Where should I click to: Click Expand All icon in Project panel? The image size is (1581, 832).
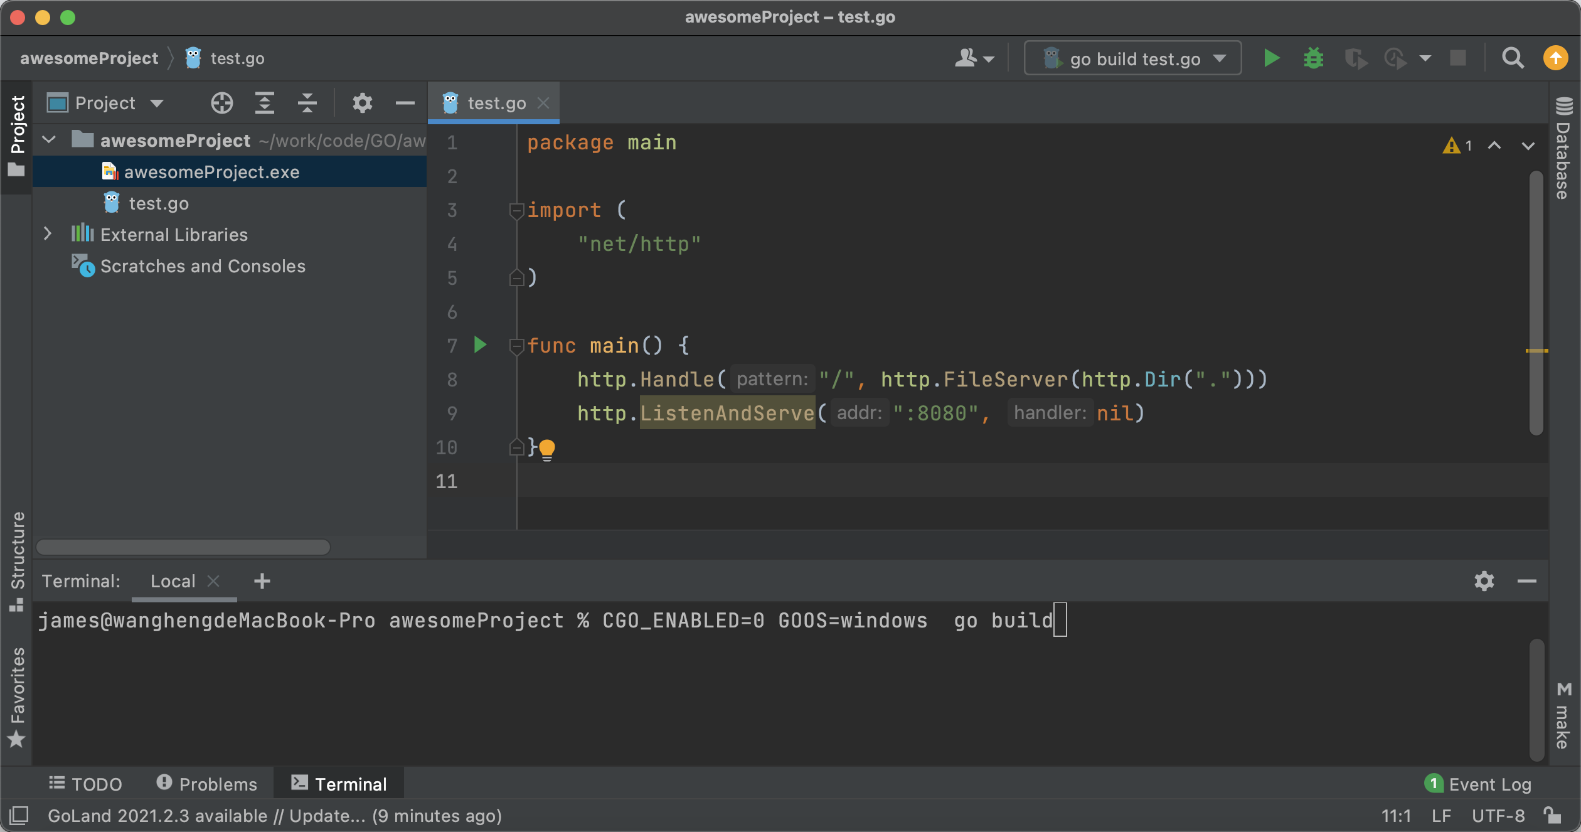click(x=265, y=103)
